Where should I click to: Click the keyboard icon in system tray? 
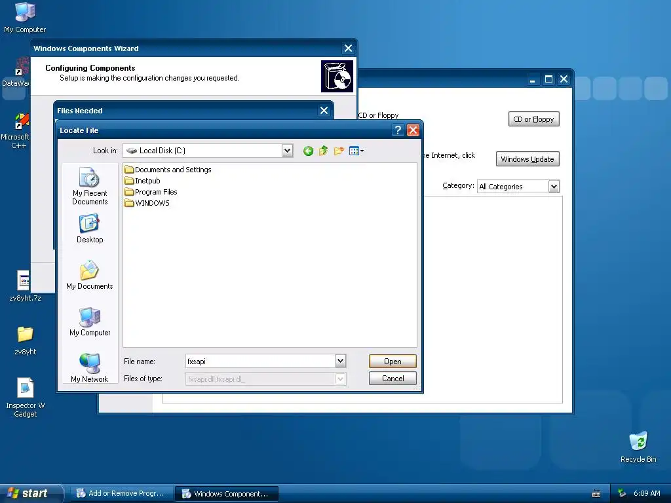click(596, 494)
